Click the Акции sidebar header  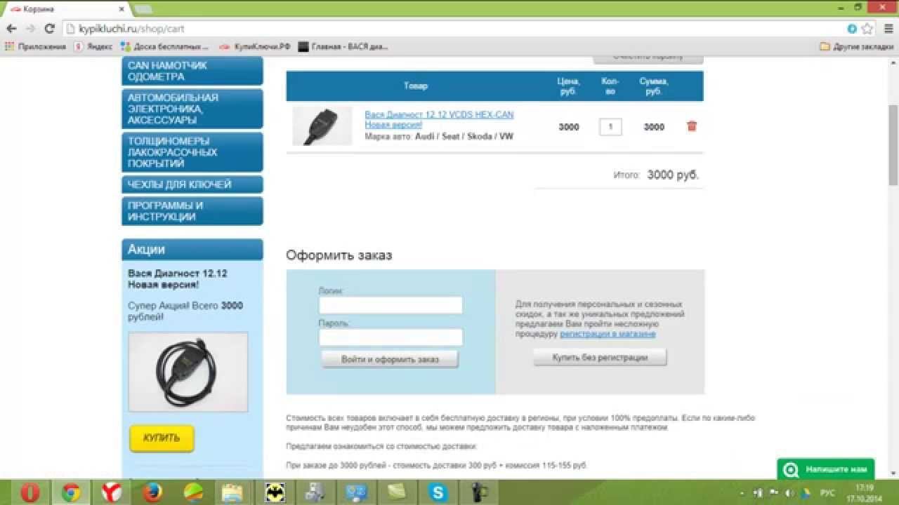click(x=192, y=250)
